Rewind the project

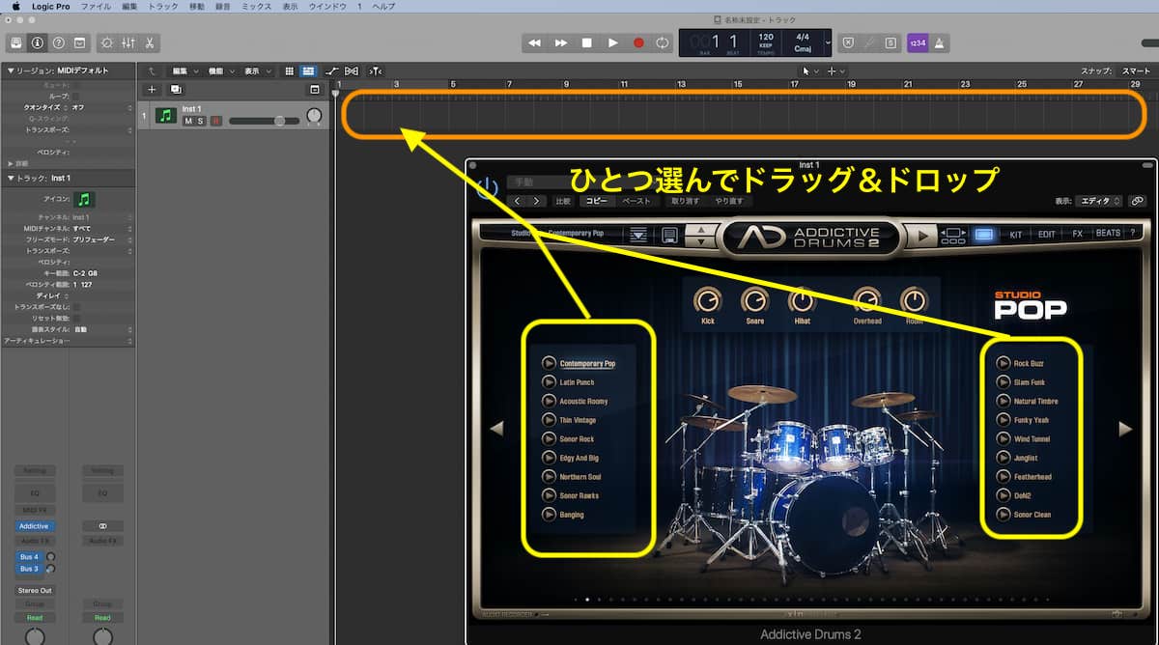pyautogui.click(x=535, y=42)
